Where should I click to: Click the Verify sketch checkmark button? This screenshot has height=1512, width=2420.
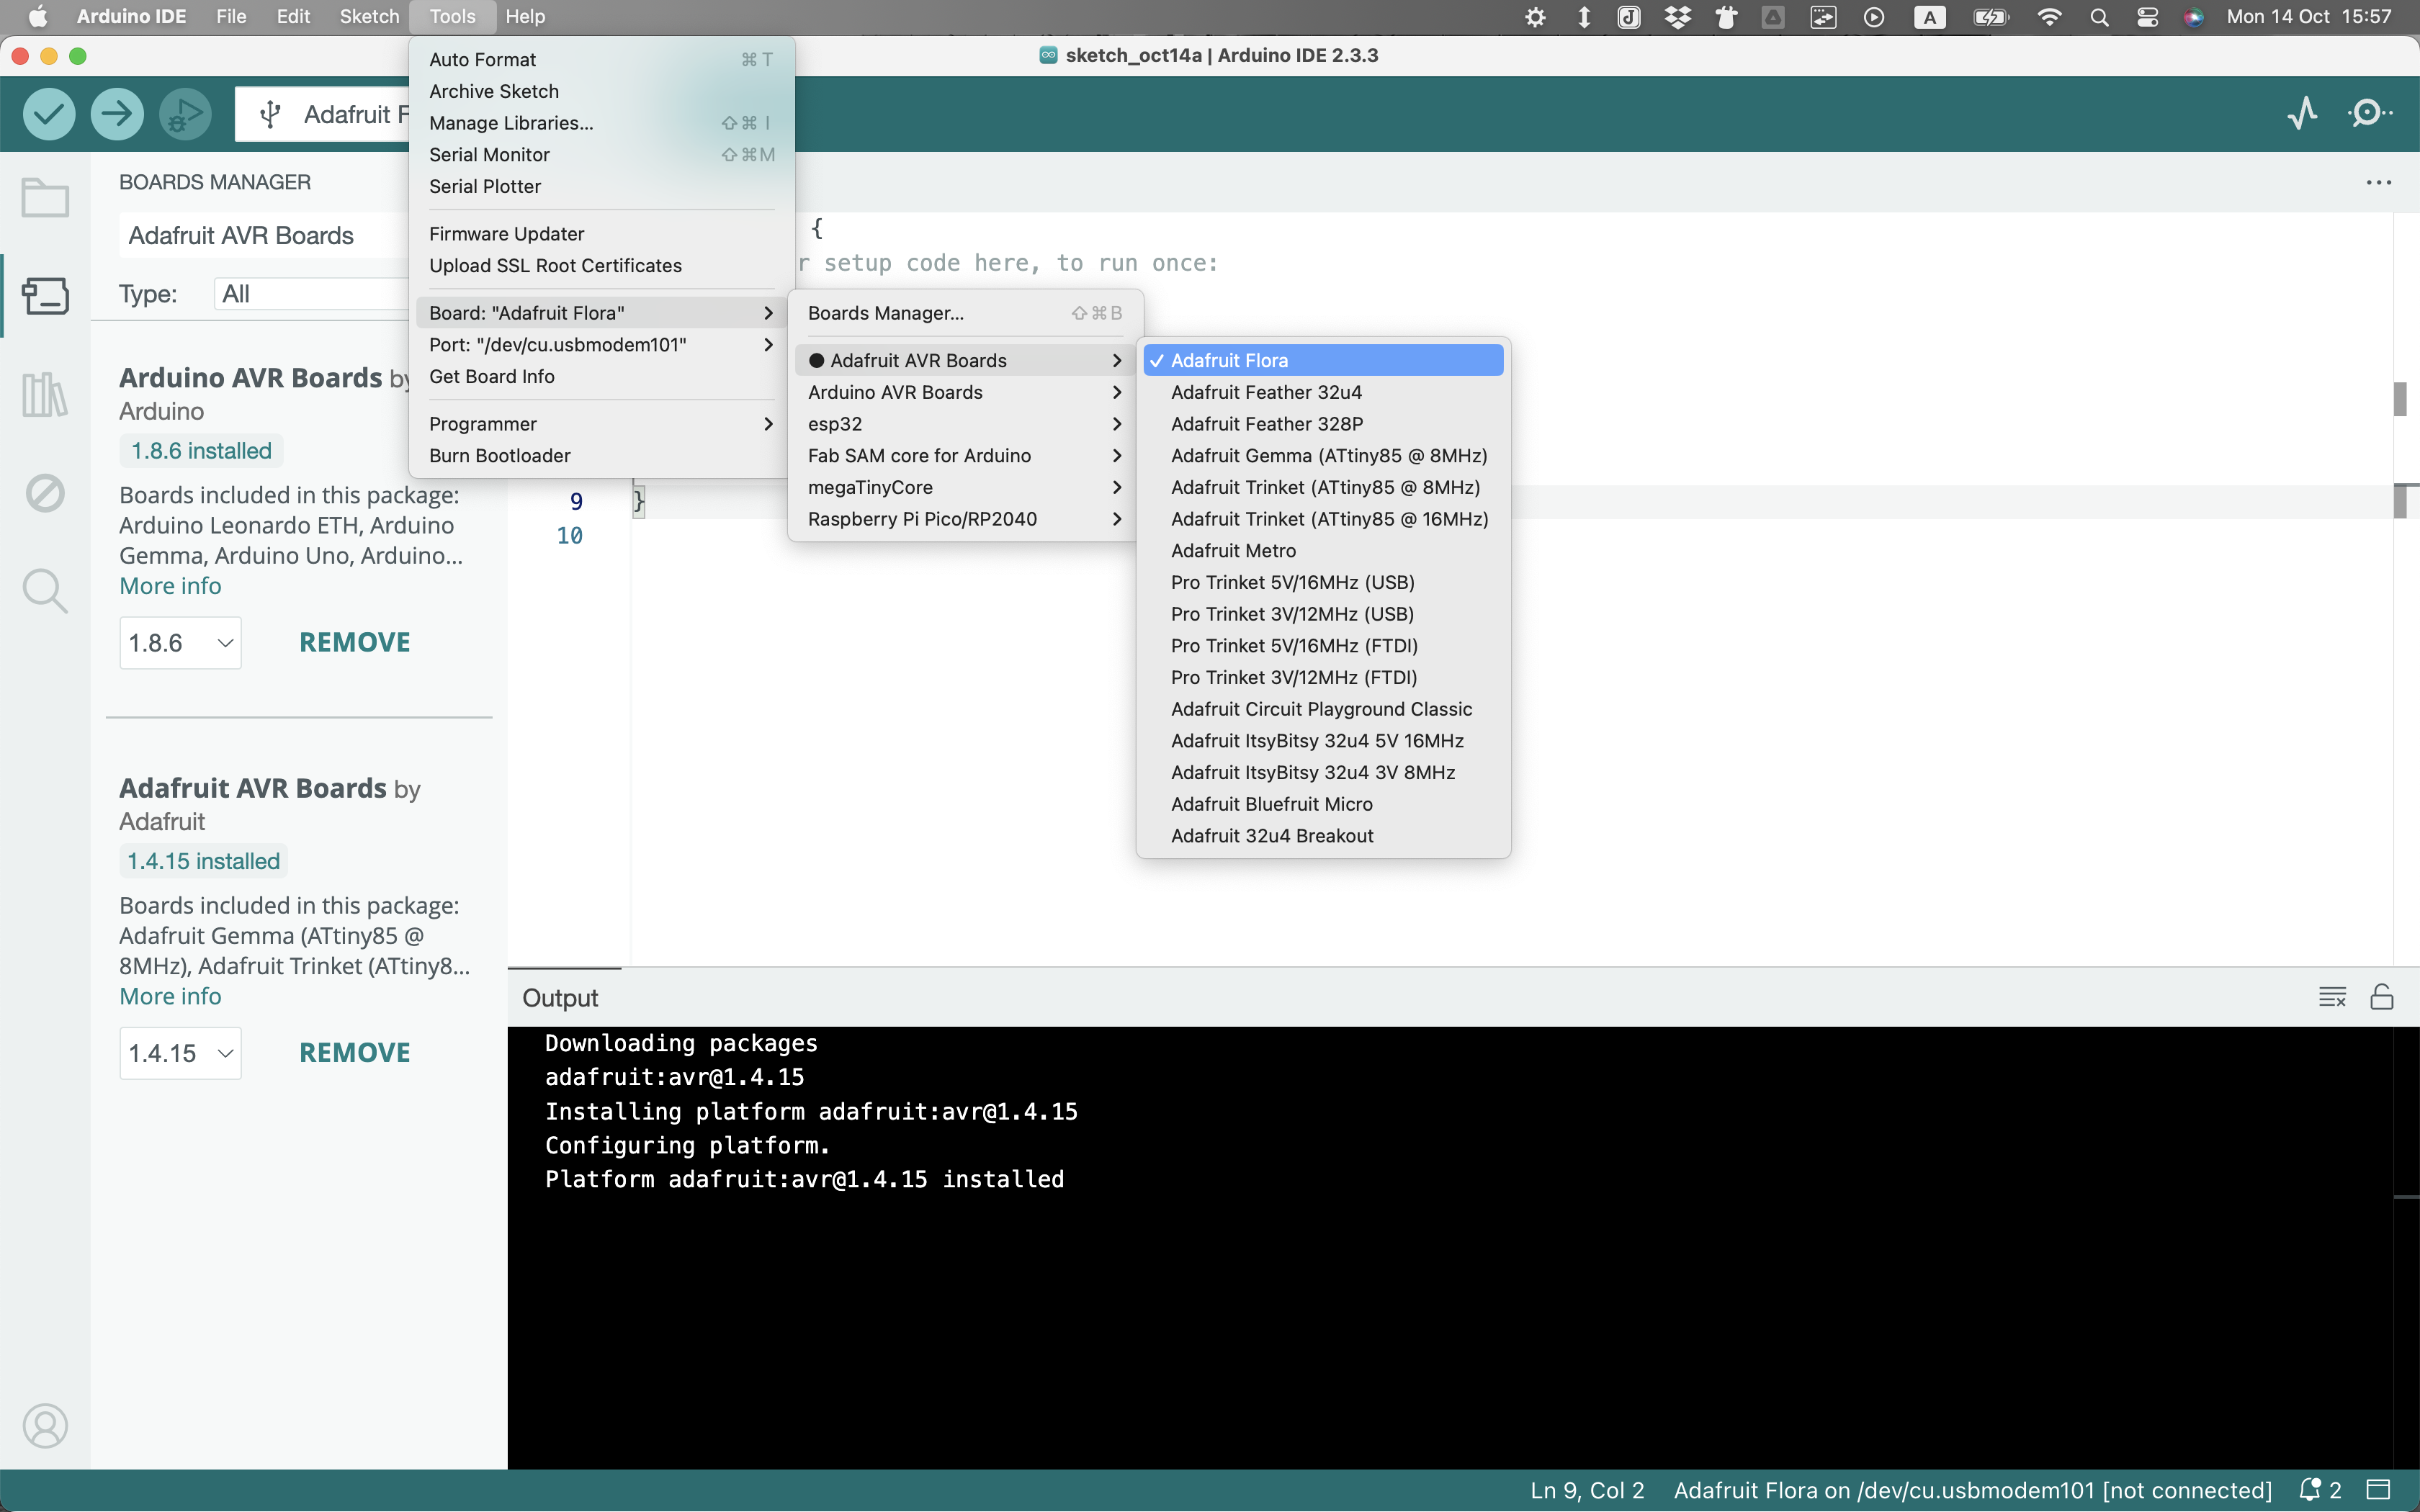(x=49, y=114)
